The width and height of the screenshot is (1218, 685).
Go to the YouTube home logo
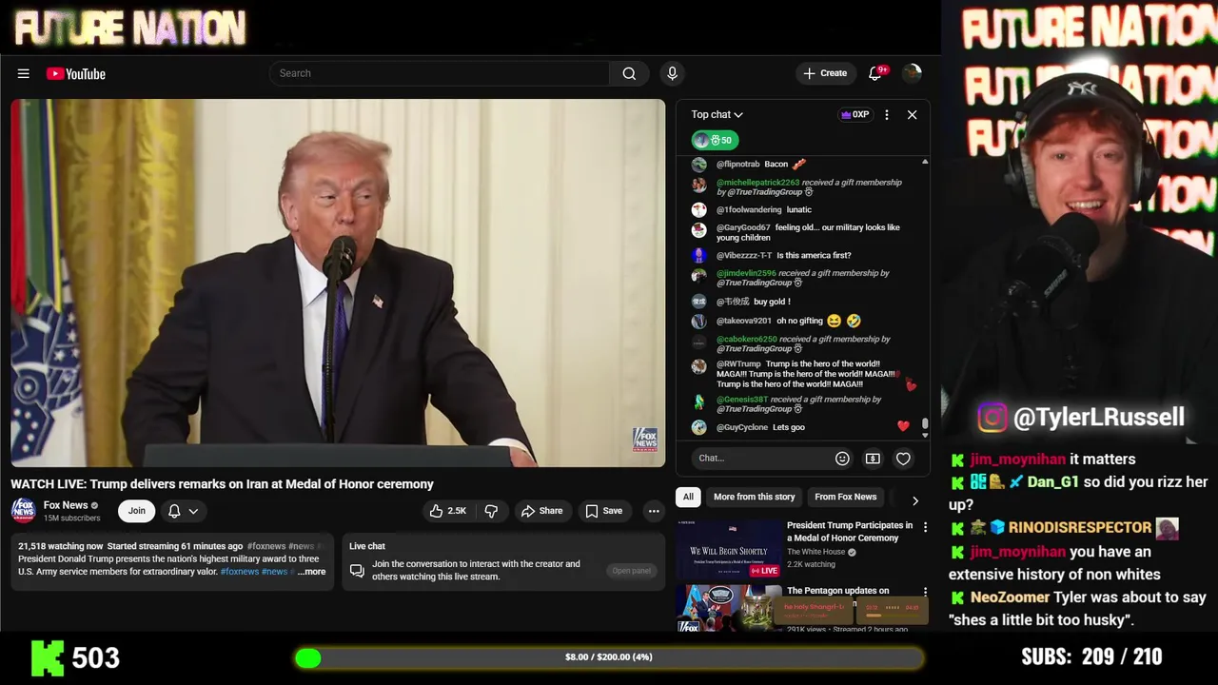coord(75,73)
